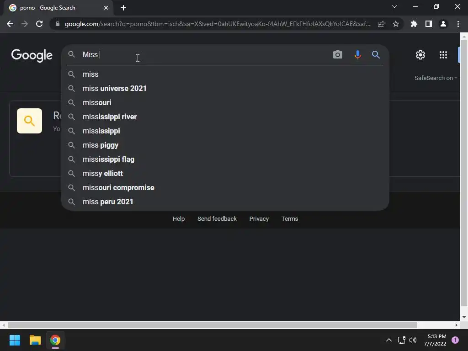Image resolution: width=468 pixels, height=351 pixels.
Task: Click the address bar URL
Action: (218, 24)
